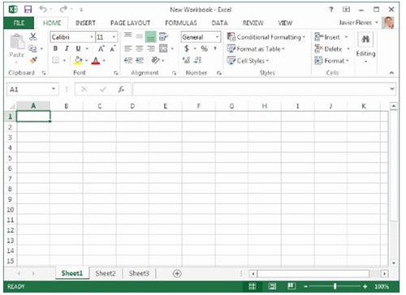Increase font size with the larger A

101,49
